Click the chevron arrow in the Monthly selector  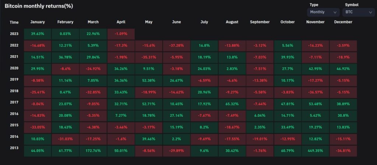pos(335,12)
